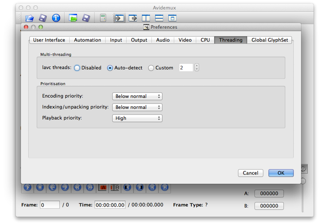Click custom thread count number field

(186, 68)
